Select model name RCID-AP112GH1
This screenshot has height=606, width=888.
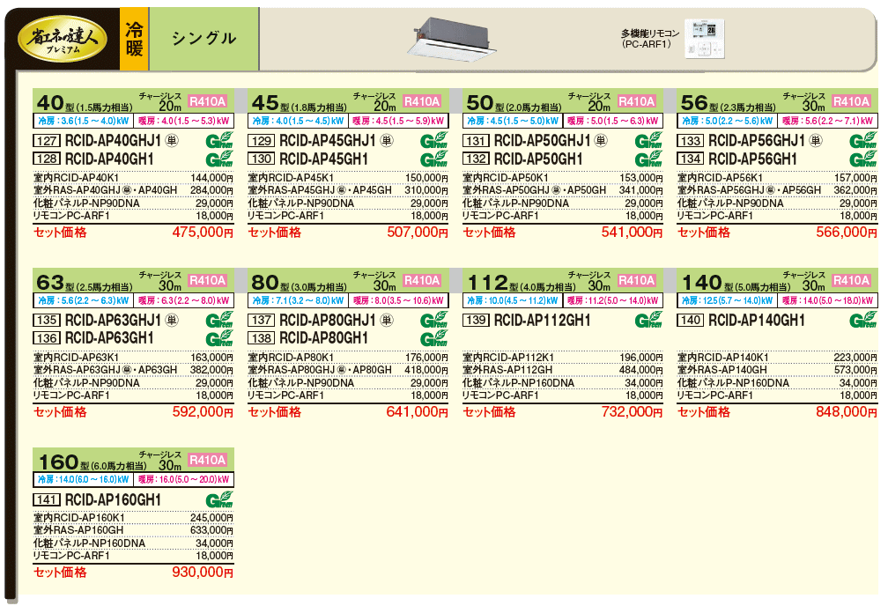pos(543,320)
